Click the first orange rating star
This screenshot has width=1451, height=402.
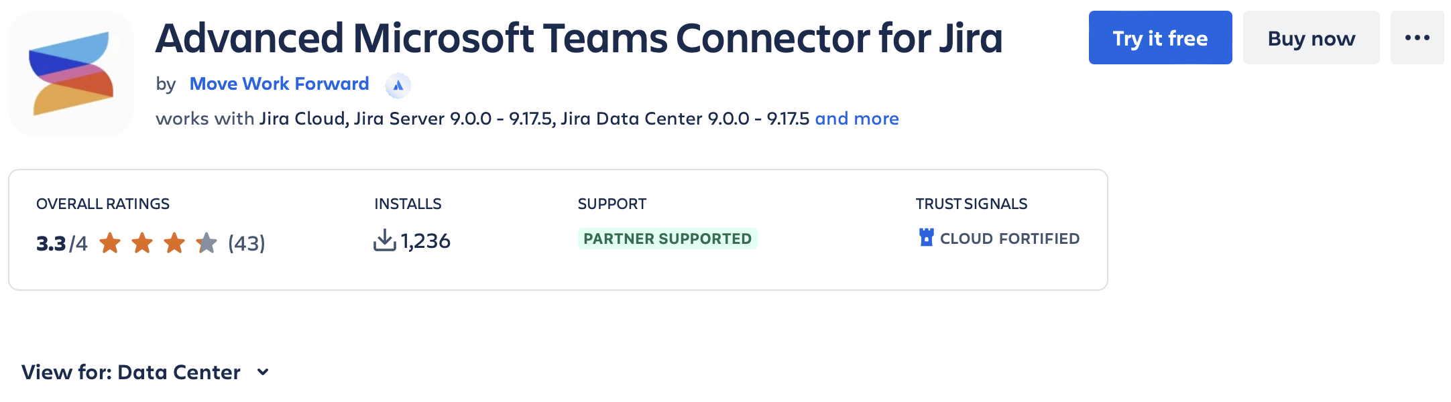coord(110,243)
